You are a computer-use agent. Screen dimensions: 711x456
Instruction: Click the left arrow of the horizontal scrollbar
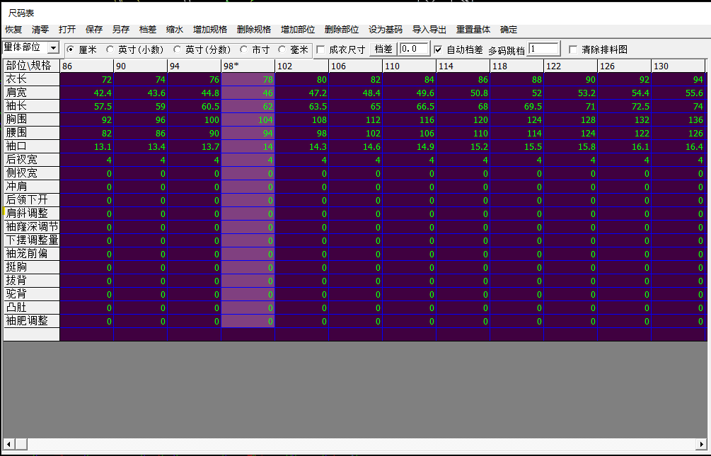pos(9,444)
